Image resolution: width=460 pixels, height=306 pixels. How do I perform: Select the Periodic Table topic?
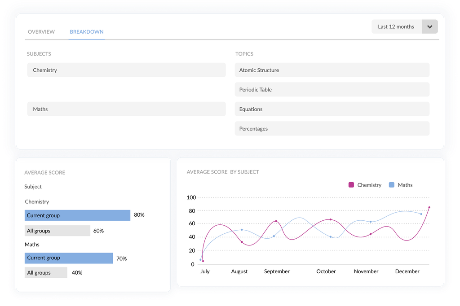coord(332,89)
